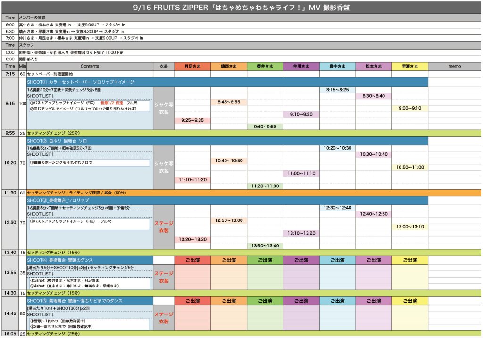Select the 鎮西さま orange header cell

[x=229, y=67]
